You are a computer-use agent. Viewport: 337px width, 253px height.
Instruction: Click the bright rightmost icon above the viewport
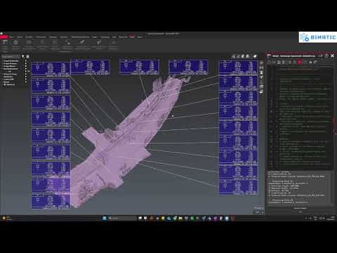point(255,56)
